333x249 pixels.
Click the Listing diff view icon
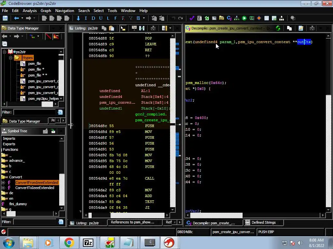(142, 28)
